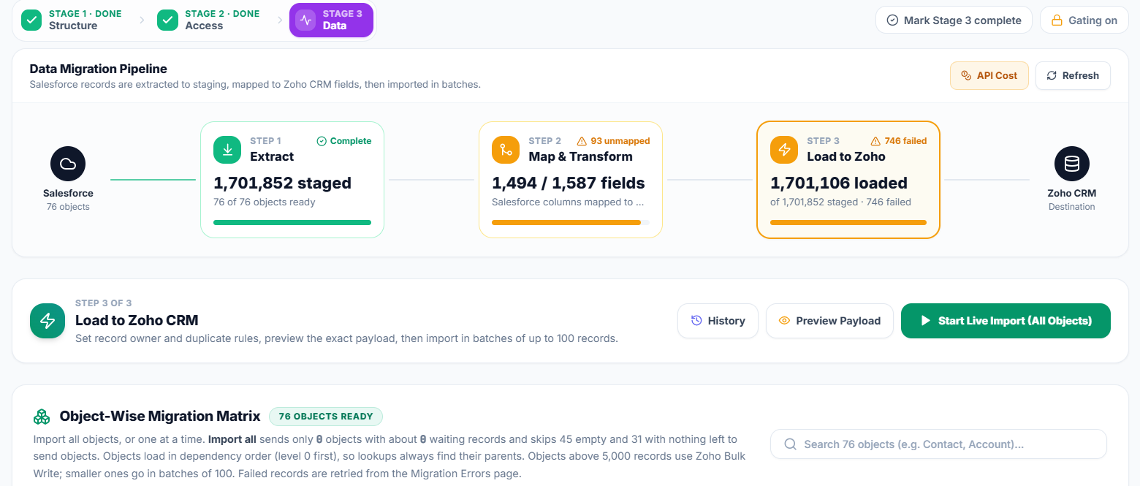Toggle the Gating on lock button

[1084, 20]
